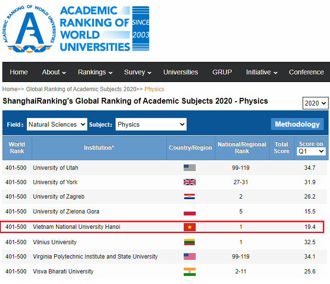Open Vietnam National University Hanoi link

pyautogui.click(x=76, y=226)
